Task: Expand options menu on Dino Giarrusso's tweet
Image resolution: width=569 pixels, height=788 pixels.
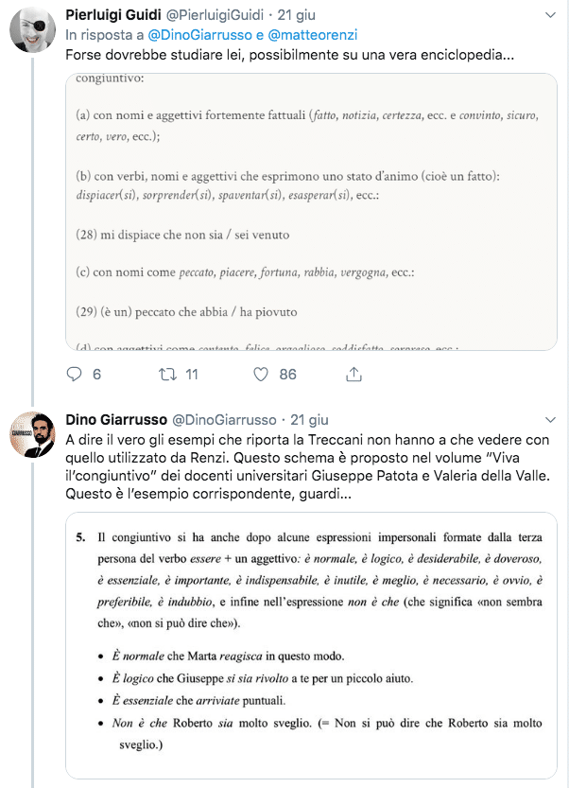Action: tap(551, 419)
